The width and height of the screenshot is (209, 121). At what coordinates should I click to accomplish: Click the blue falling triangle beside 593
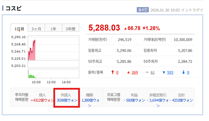pos(164,72)
